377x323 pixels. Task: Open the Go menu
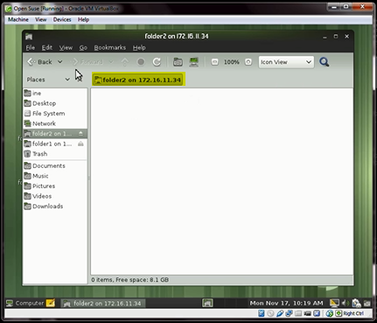[83, 47]
